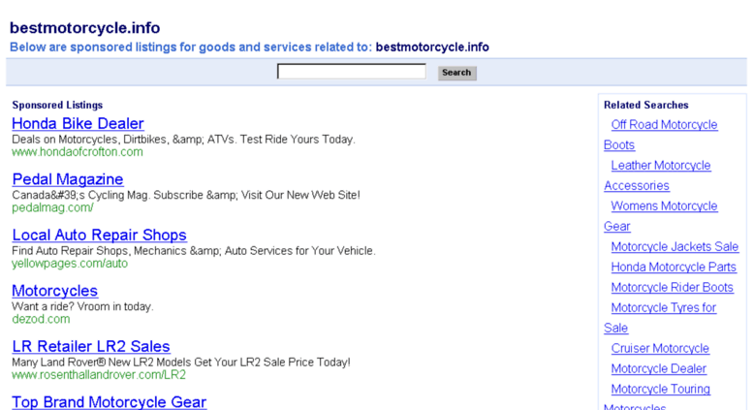Click yellowpages.com/auto URL

click(x=70, y=263)
